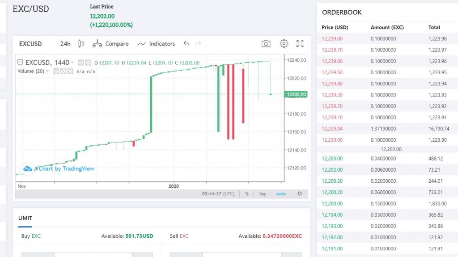Take a chart snapshot with camera icon
The height and width of the screenshot is (257, 458).
(266, 44)
